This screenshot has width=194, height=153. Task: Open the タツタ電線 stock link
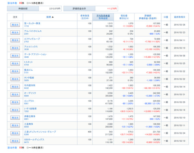29,78
